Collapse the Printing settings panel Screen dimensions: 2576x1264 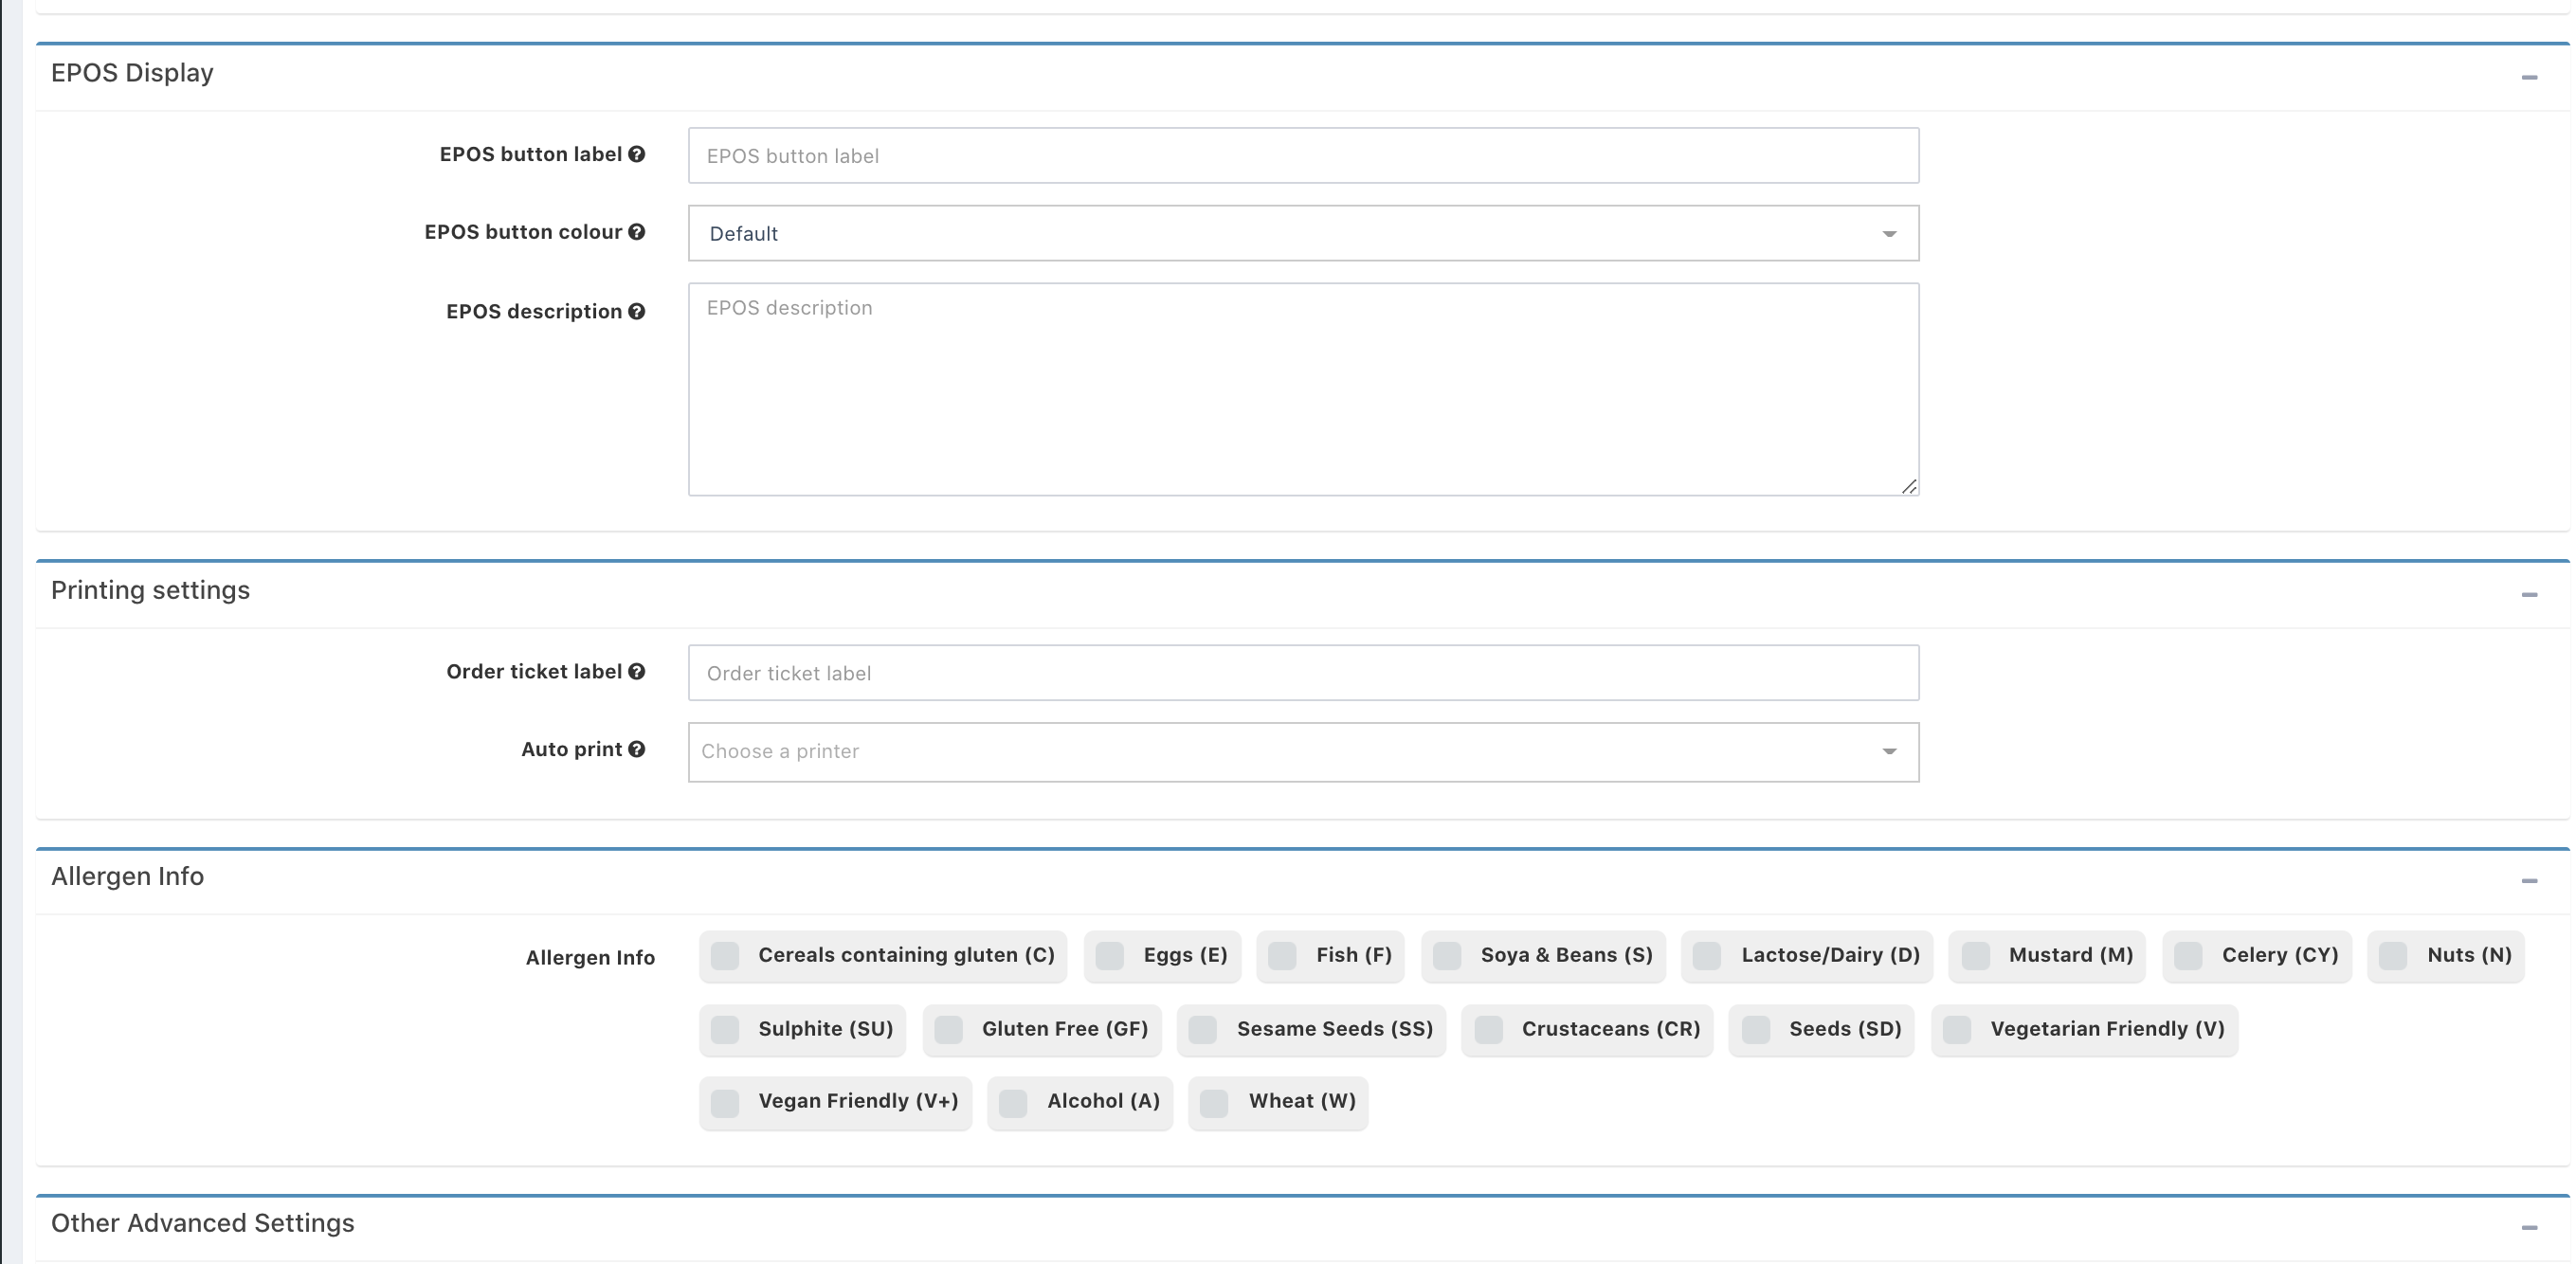(x=2529, y=595)
